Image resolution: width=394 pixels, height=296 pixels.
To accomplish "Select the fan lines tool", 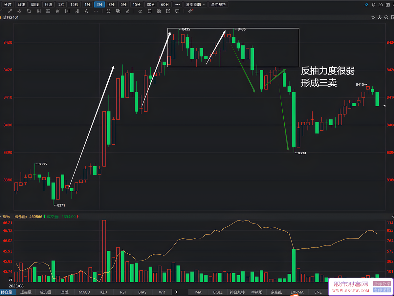I will [x=58, y=11].
